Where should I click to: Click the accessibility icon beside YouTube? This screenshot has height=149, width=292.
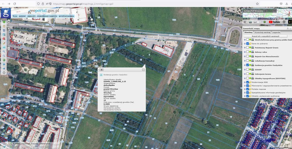pos(284,22)
